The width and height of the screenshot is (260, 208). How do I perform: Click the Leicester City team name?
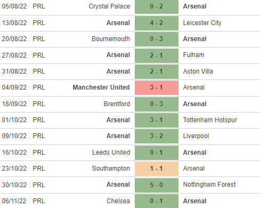pyautogui.click(x=202, y=23)
